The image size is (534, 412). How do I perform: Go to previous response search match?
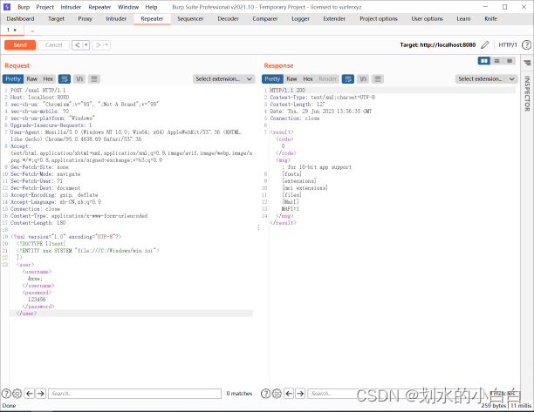point(289,394)
